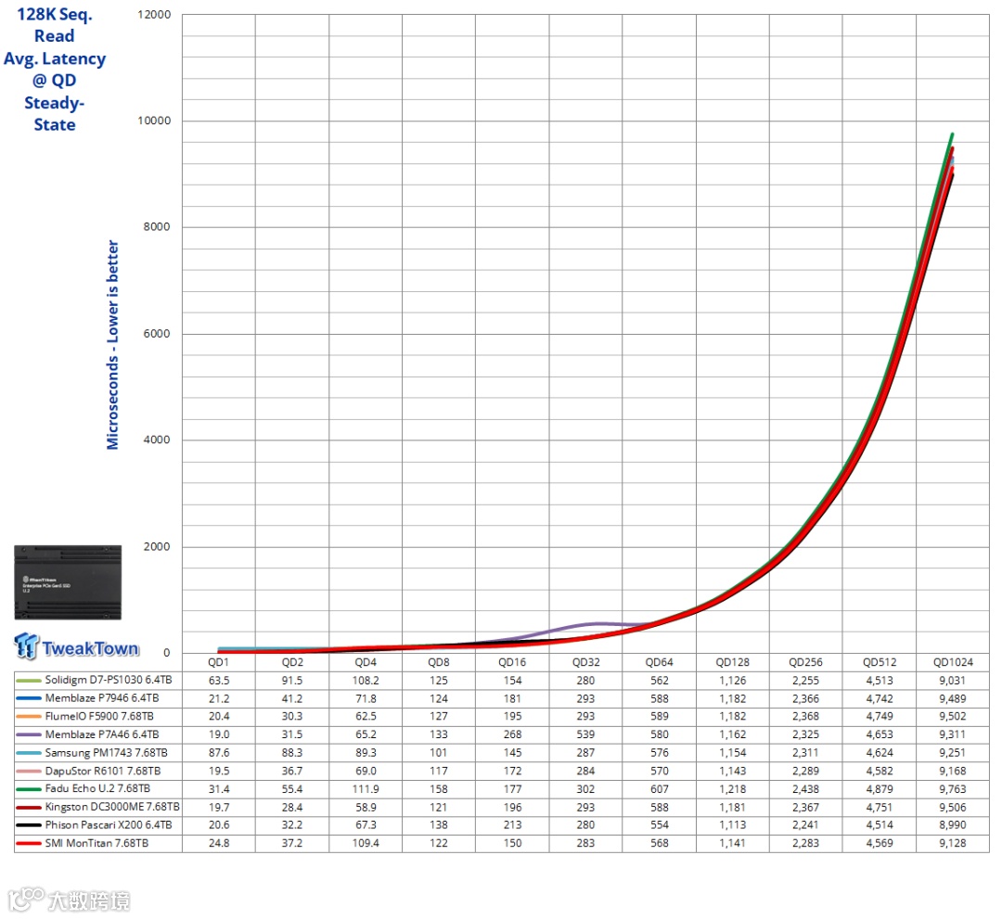Screen dimensions: 1002x919
Task: Click the QD128 column header
Action: tap(732, 662)
